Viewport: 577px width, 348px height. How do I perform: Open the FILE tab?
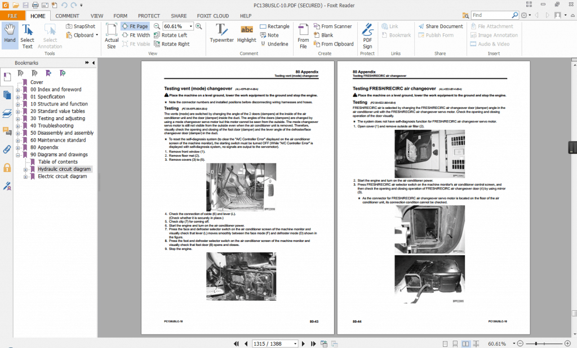[x=12, y=16]
